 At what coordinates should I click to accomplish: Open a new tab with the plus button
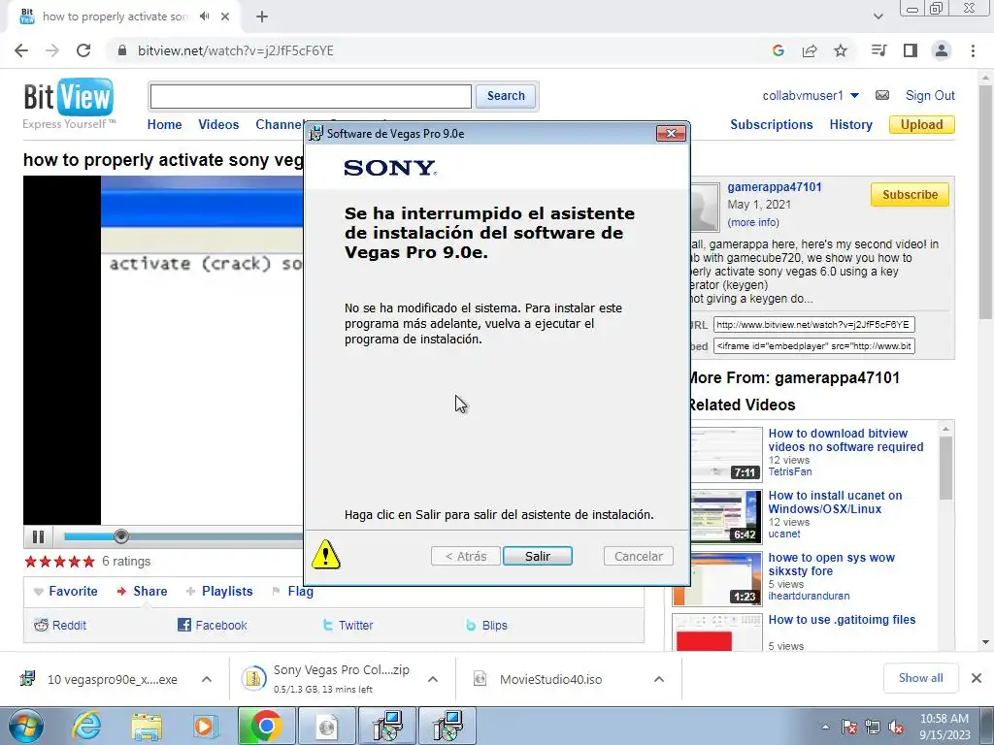tap(262, 16)
